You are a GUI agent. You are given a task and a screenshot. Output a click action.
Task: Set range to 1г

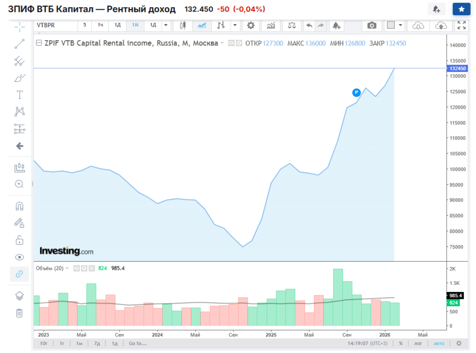[x=62, y=344]
